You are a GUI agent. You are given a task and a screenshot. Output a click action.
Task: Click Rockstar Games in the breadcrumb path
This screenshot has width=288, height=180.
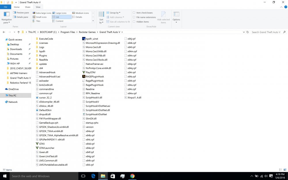click(87, 32)
